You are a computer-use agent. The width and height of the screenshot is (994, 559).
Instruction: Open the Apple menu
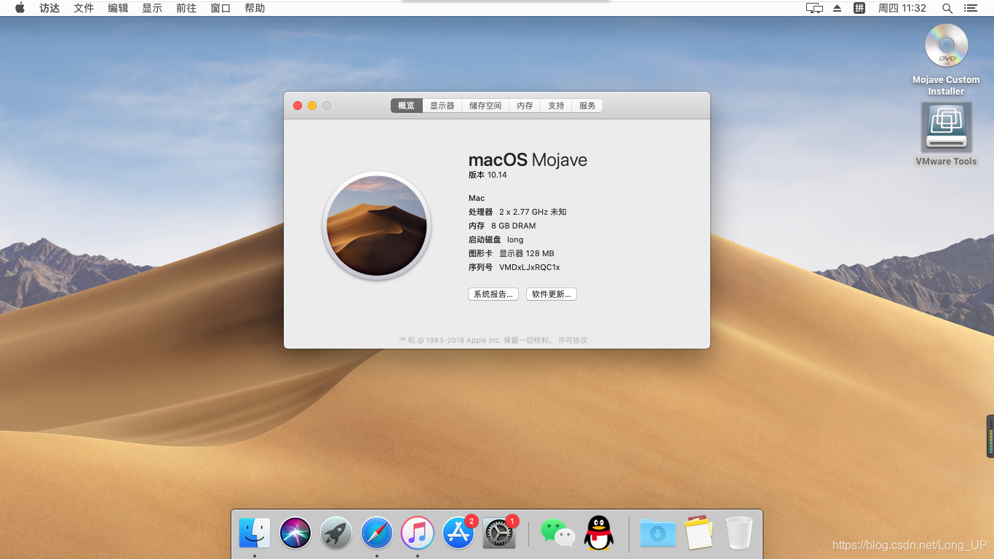(20, 8)
